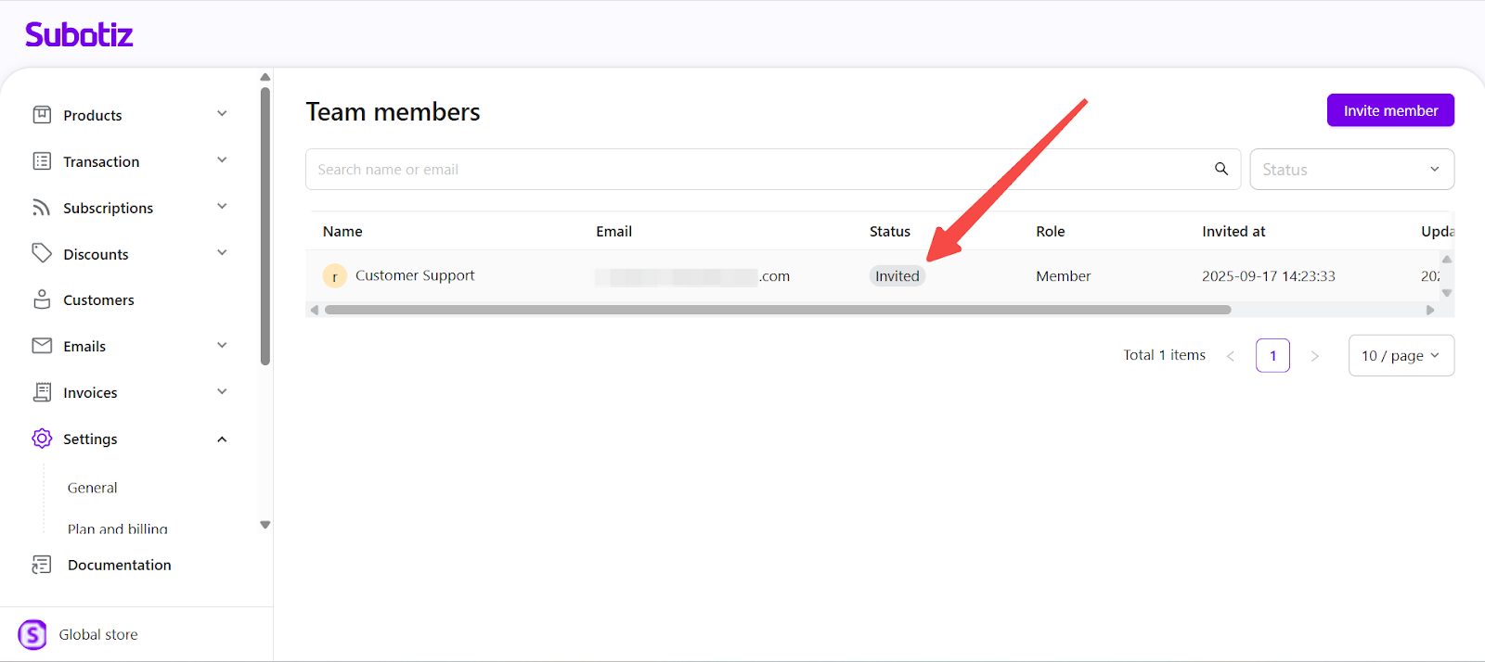Screen dimensions: 1485x662
Task: Click the Invite member button
Action: coord(1390,110)
